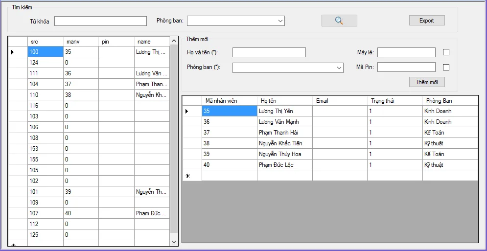Click into the Máy lẻ input field

click(x=406, y=52)
